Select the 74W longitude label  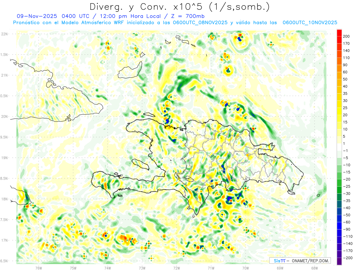pyautogui.click(x=108, y=268)
